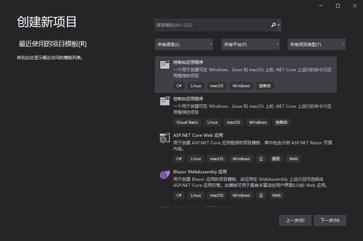
Task: Click the ASP.NET Core Web app globe icon
Action: pyautogui.click(x=165, y=138)
